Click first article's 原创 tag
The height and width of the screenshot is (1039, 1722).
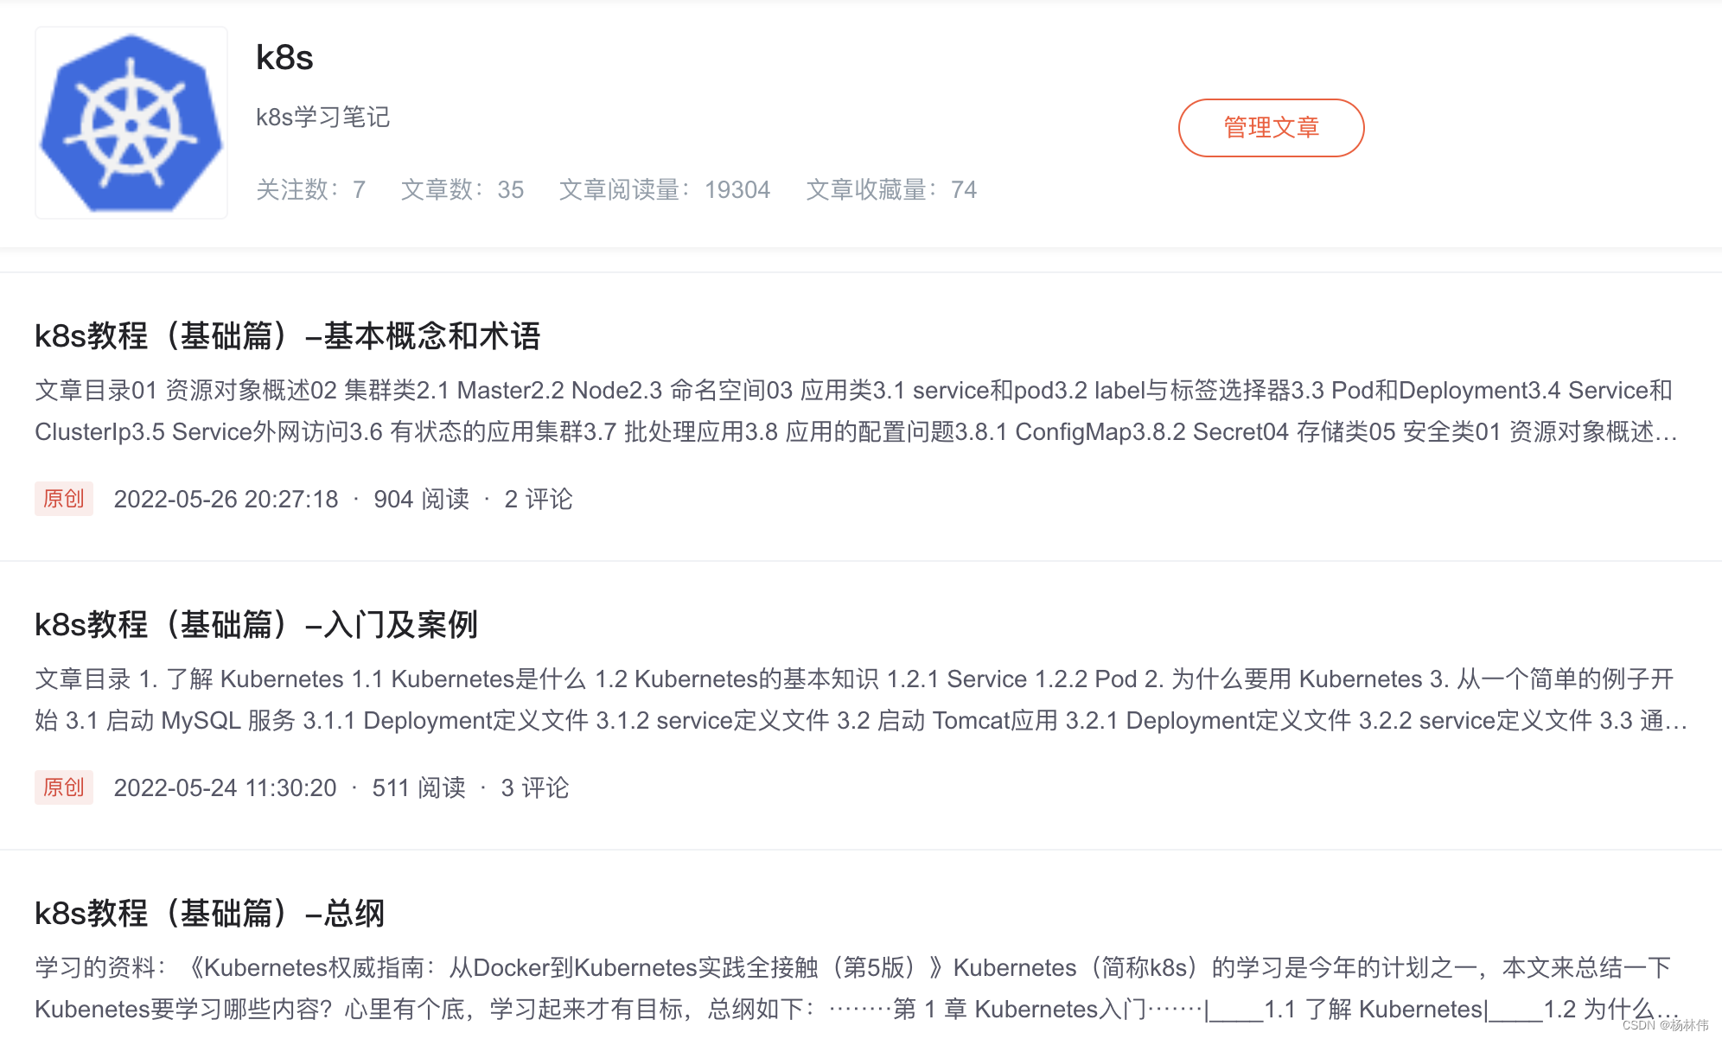click(64, 499)
